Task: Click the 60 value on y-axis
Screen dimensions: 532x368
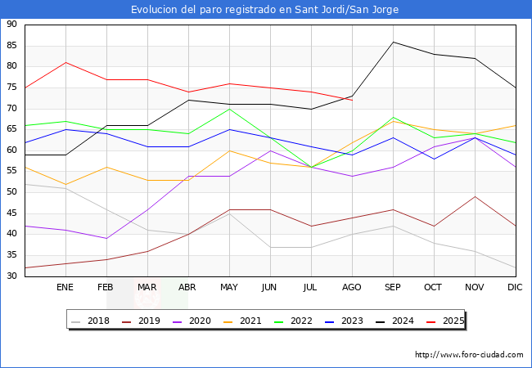Action: point(11,150)
